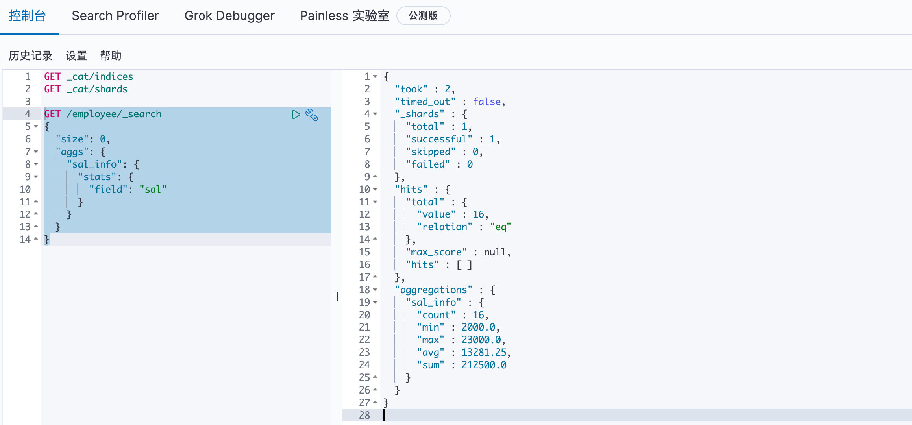Collapse response root object at line 1

(x=375, y=76)
